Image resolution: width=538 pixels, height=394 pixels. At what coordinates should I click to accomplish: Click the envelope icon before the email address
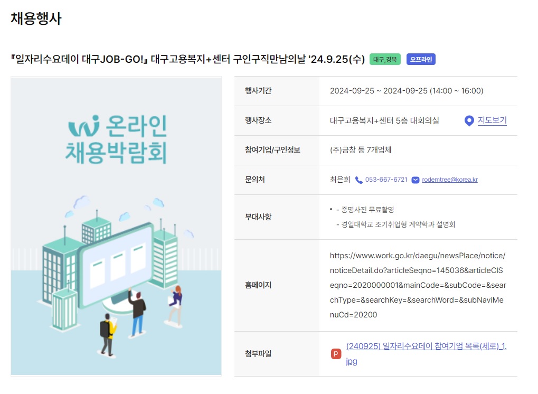click(416, 180)
